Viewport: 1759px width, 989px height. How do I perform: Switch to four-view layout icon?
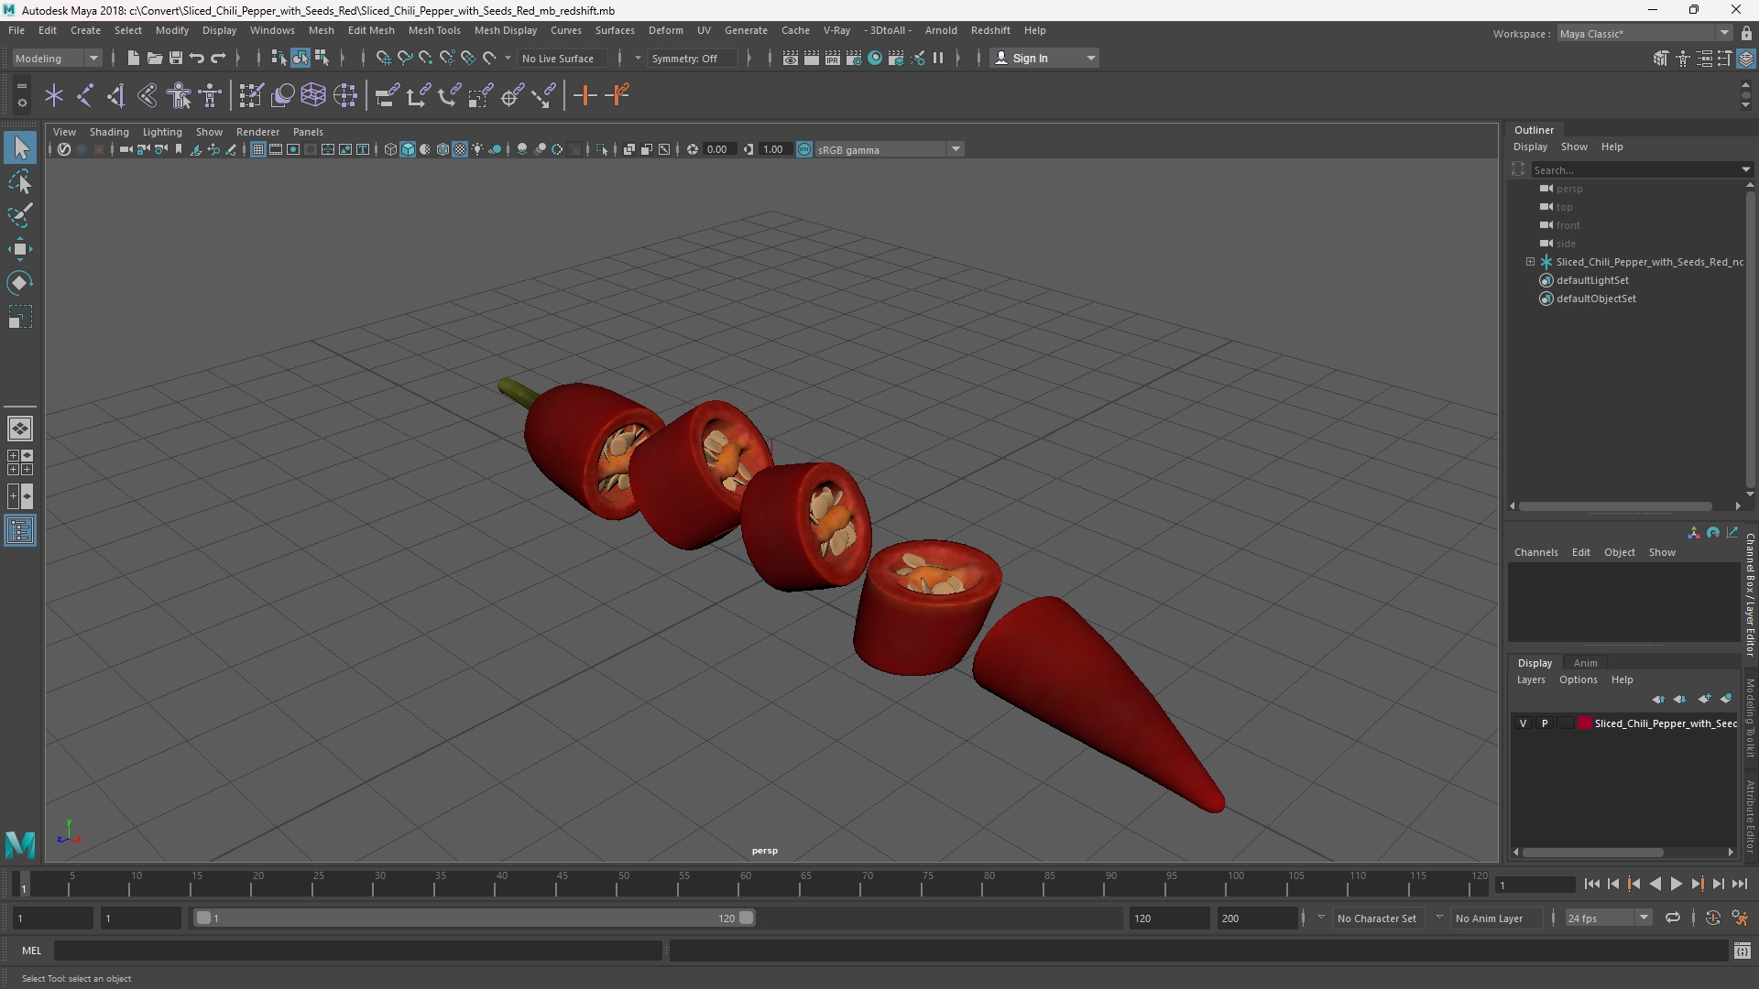click(20, 462)
